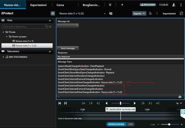Image resolution: width=185 pixels, height=128 pixels.
Task: Click the camera filter icon beside search
Action: pyautogui.click(x=51, y=27)
